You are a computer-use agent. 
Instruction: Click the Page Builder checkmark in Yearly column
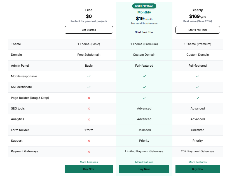coord(198,98)
